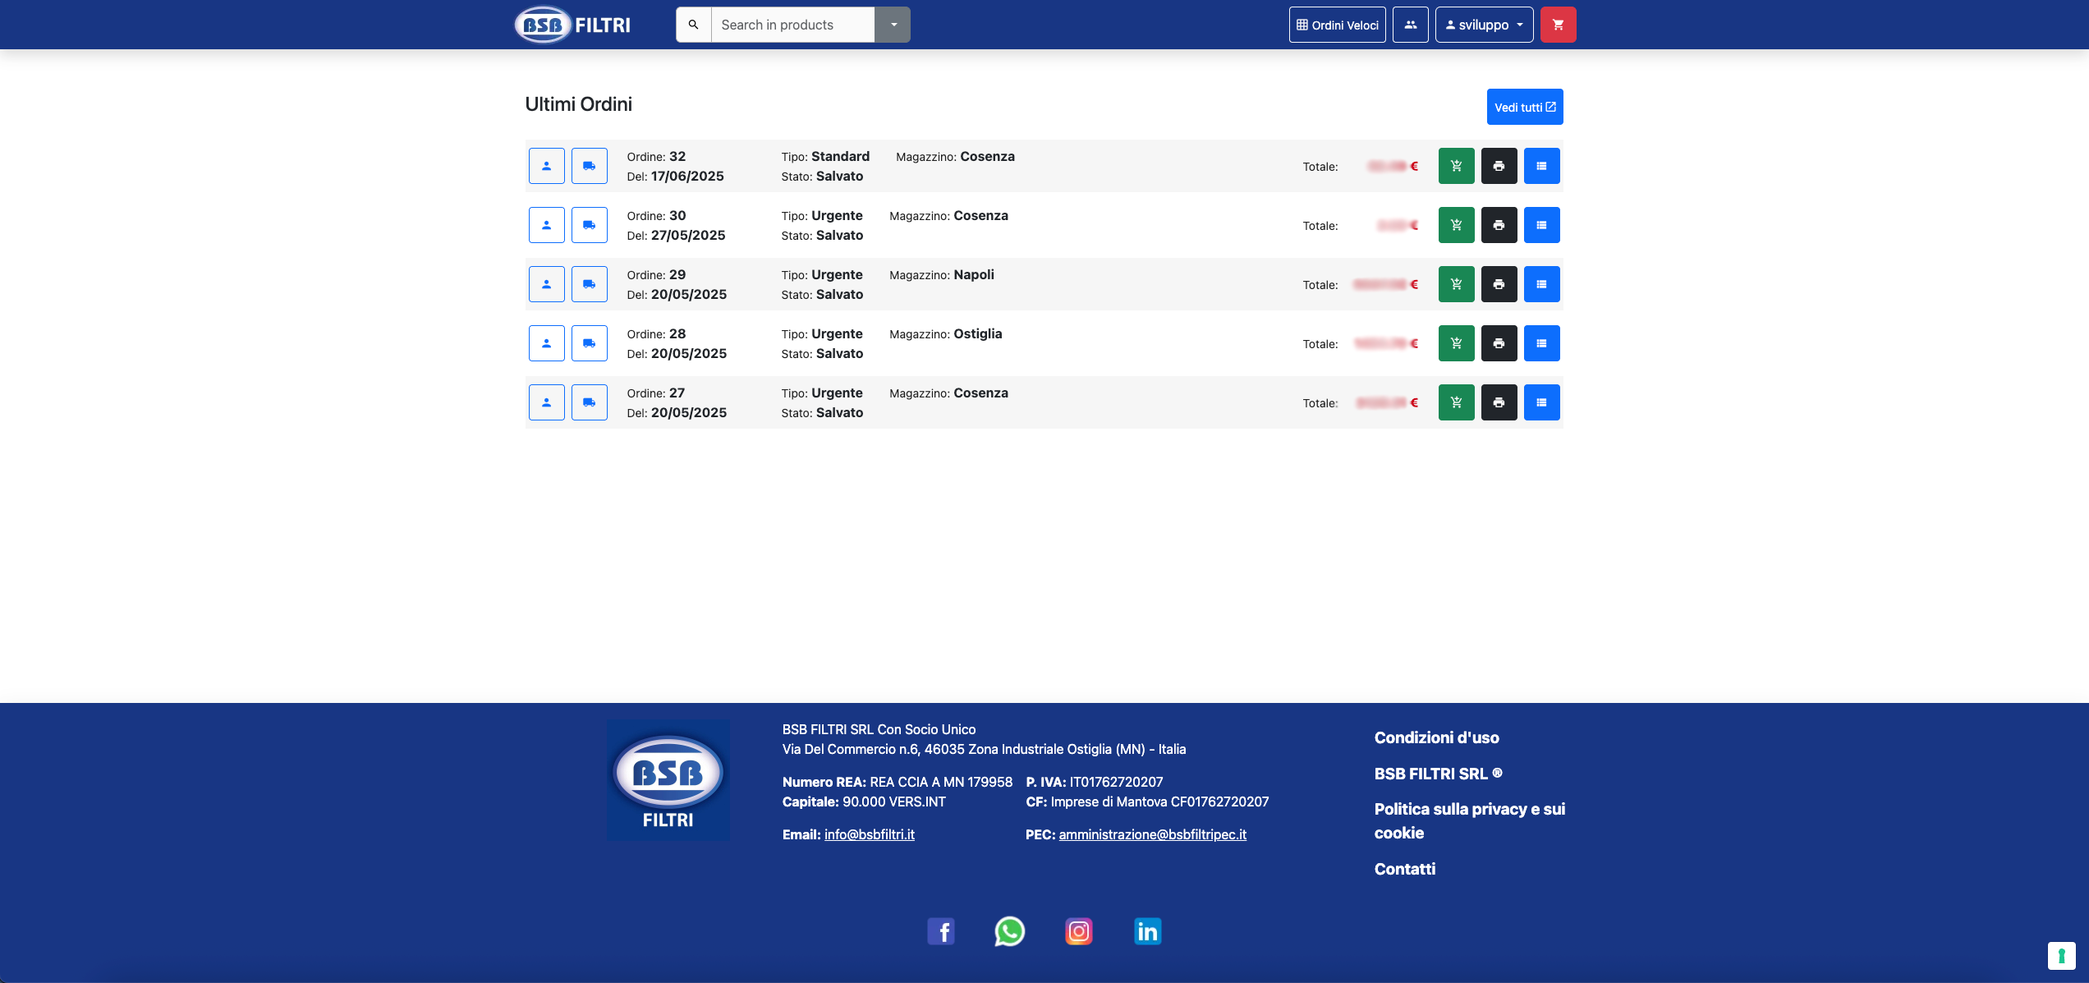The width and height of the screenshot is (2089, 983).
Task: Open customer details for order 30
Action: coord(546,225)
